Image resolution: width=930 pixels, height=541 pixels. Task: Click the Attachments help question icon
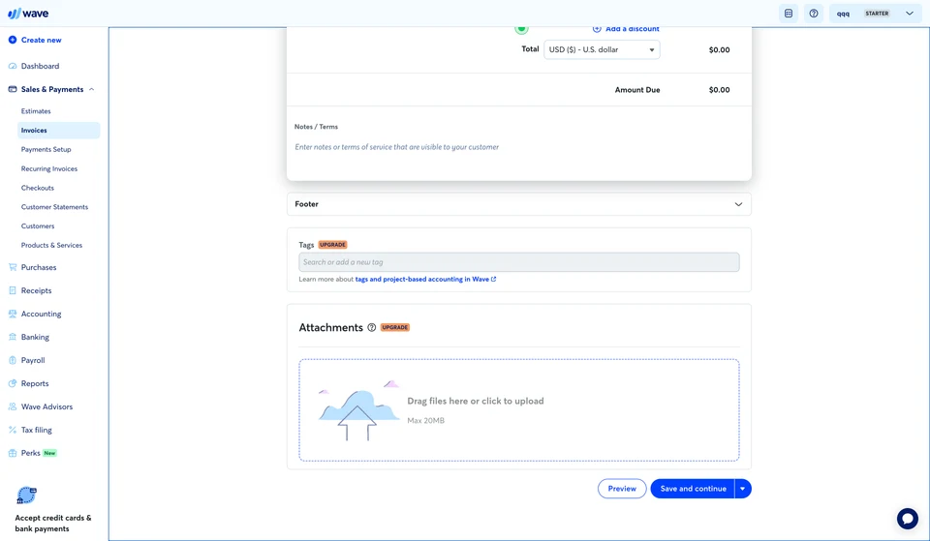point(371,328)
